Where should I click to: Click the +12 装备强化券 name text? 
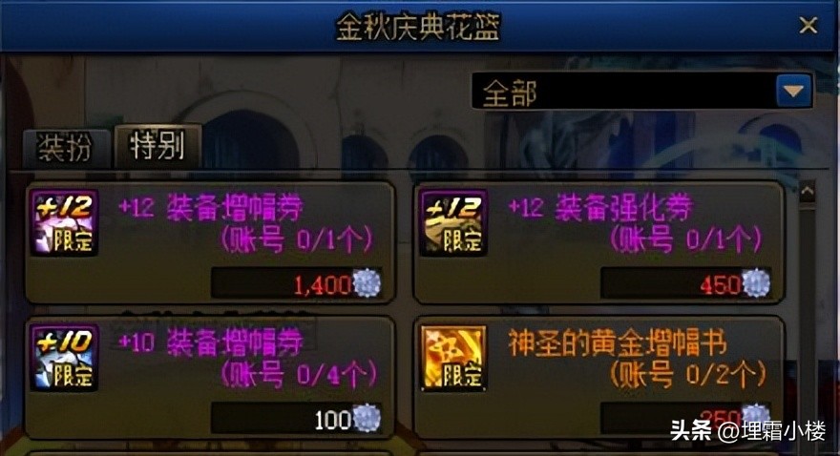click(x=600, y=208)
